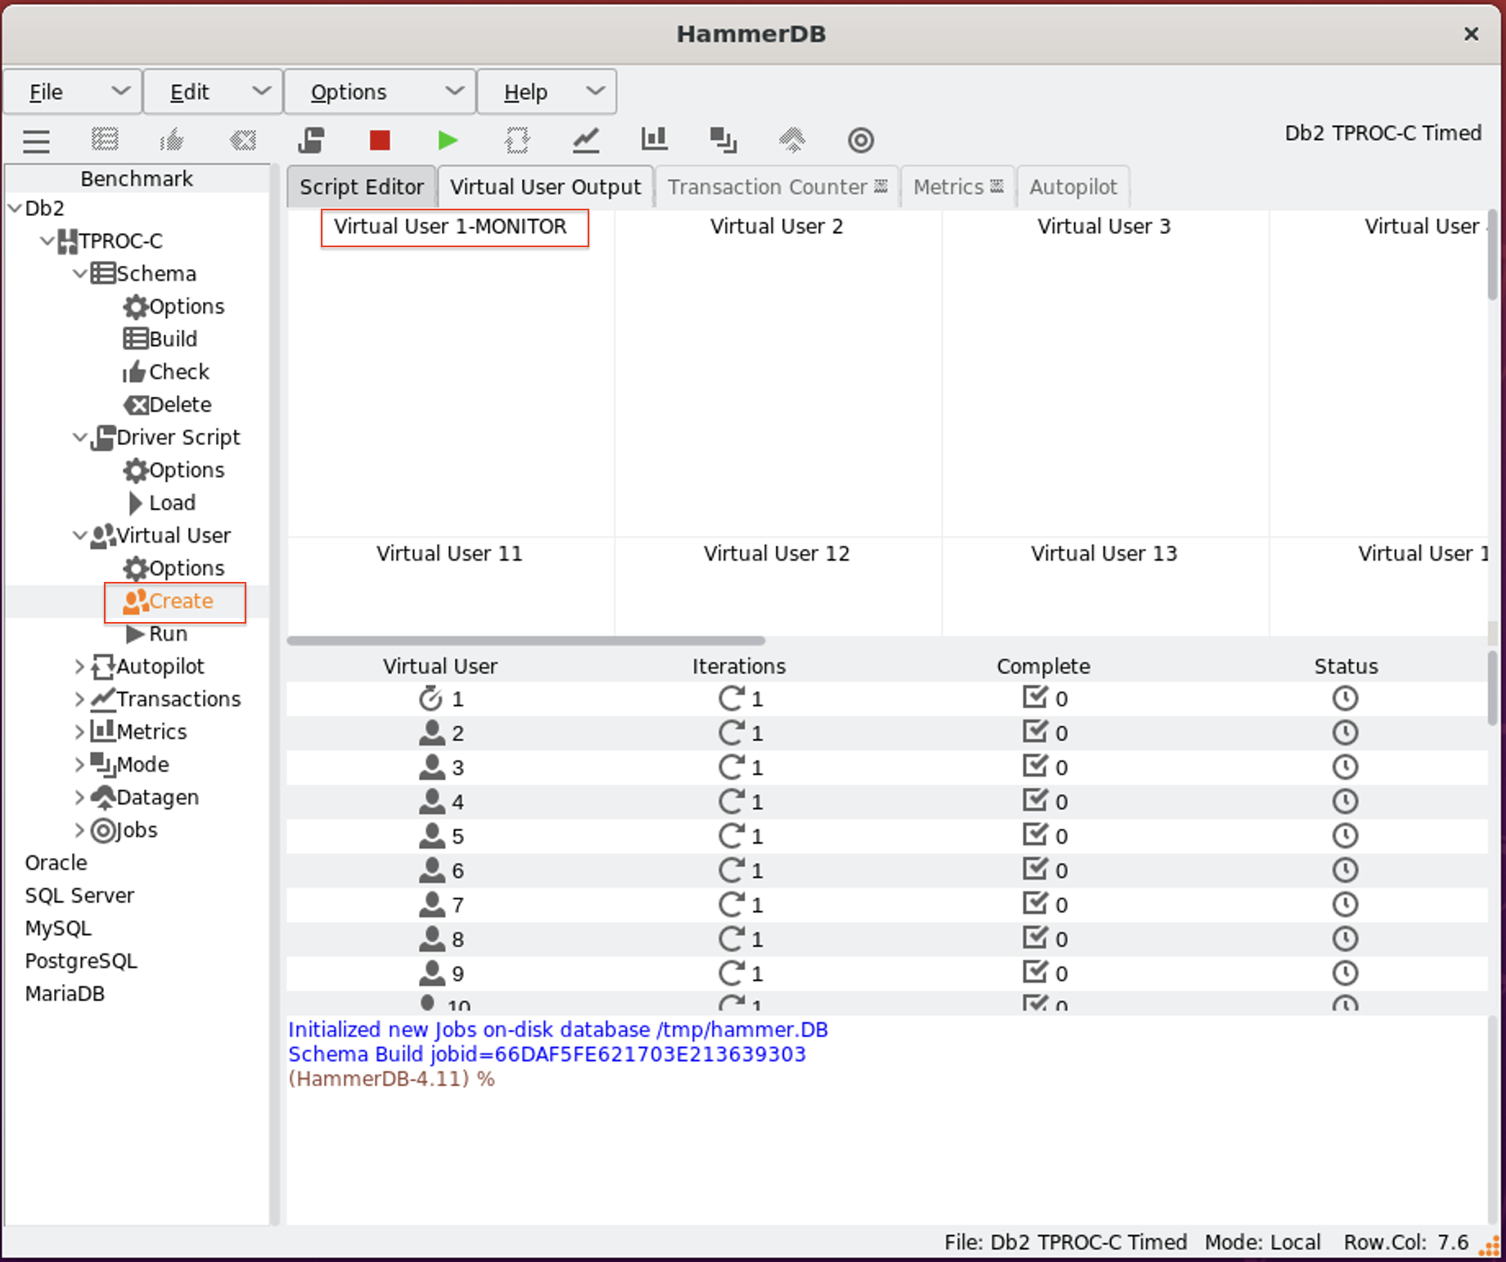Viewport: 1506px width, 1262px height.
Task: Click the Complete checkbox for virtual user 5
Action: pyautogui.click(x=1035, y=835)
